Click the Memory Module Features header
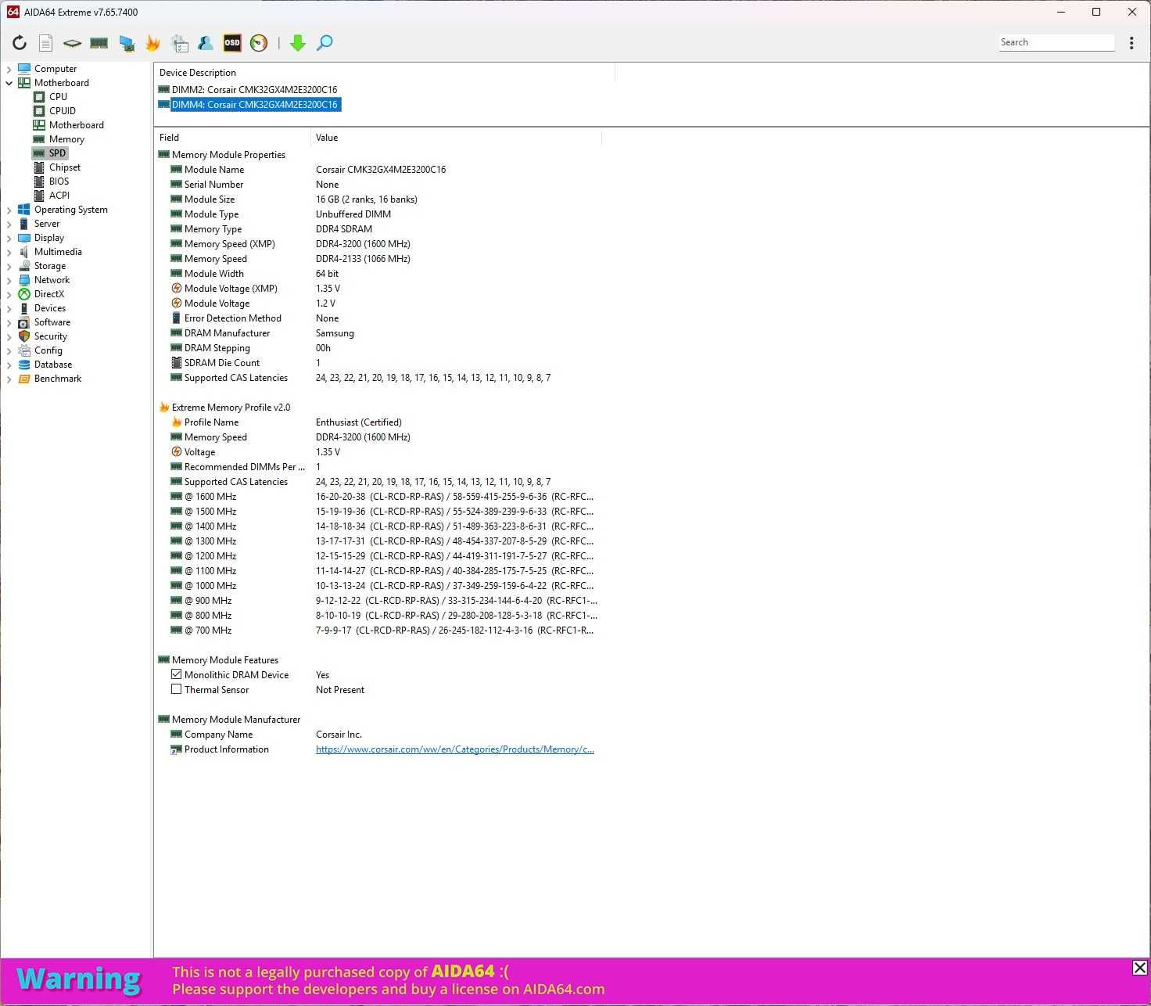Viewport: 1151px width, 1006px height. (x=224, y=660)
